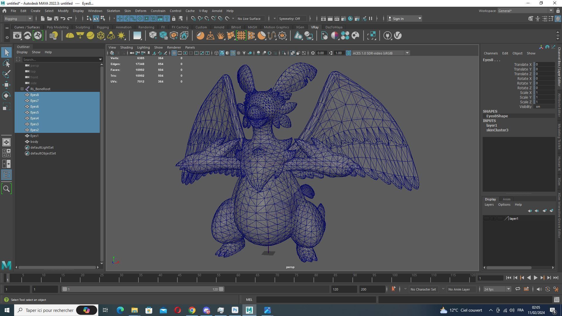Open the Deform menu
Screen dimensions: 562x316
[x=140, y=11]
